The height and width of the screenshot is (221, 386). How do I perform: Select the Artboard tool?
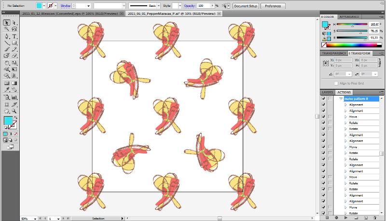[7, 105]
